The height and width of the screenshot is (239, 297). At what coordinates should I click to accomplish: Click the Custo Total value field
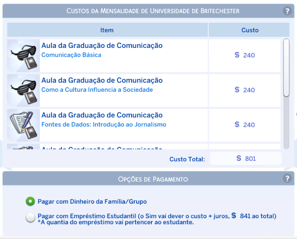point(246,158)
